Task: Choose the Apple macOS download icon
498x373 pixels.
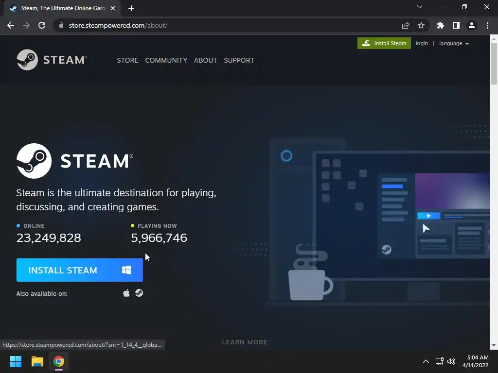Action: coord(126,293)
